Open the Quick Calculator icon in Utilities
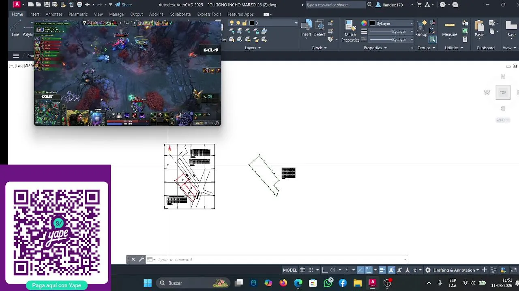Screen dimensions: 519x291 point(465,40)
